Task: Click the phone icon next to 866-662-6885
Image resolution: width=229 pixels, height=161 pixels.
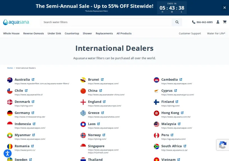Action: [x=194, y=22]
